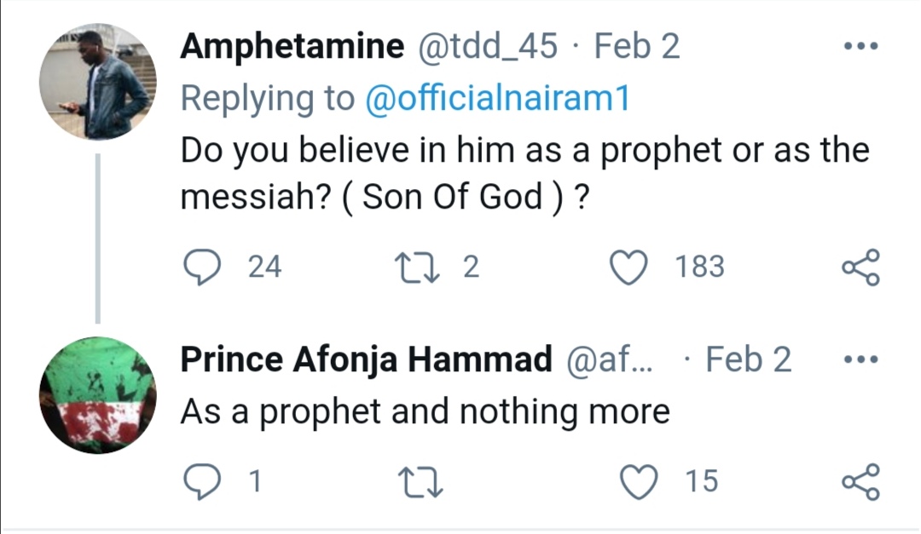Click the Prince Afonja Hammad display name
Image resolution: width=921 pixels, height=534 pixels.
point(366,360)
